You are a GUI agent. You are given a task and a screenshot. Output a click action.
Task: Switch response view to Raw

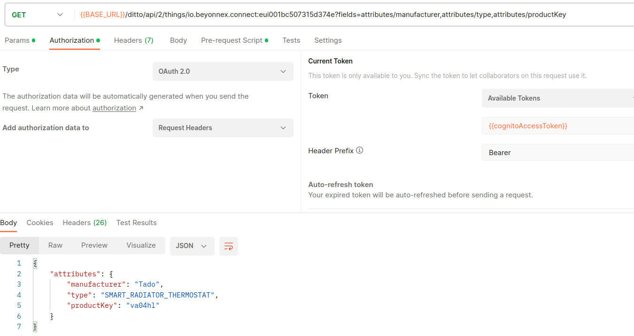55,245
